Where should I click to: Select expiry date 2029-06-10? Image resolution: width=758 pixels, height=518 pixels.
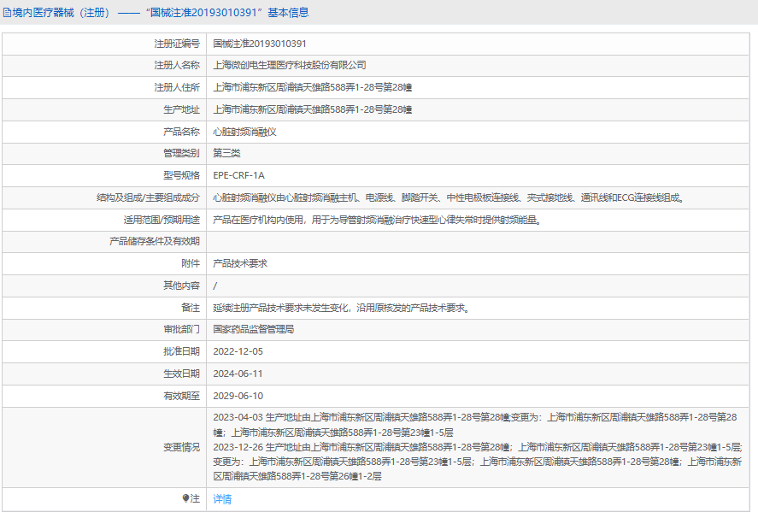click(238, 396)
